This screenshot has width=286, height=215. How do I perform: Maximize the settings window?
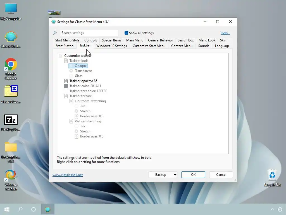click(217, 22)
